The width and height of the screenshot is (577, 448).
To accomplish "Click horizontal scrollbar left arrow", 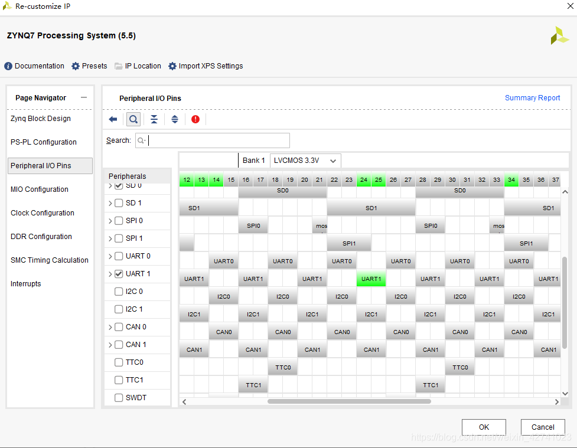I will tap(184, 402).
